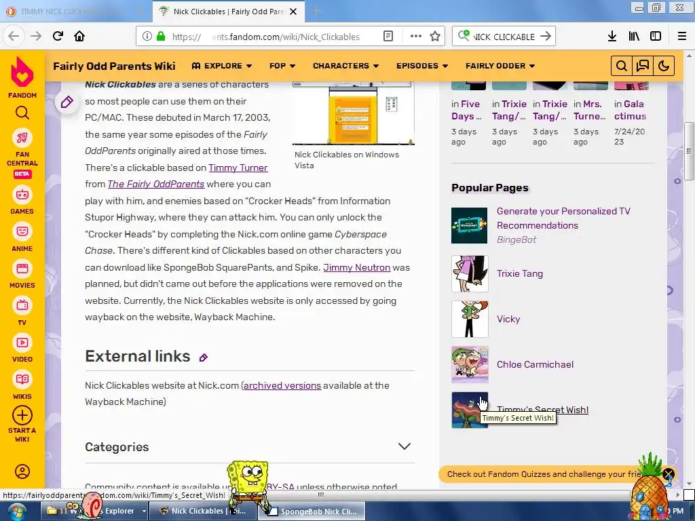Expand the Characters dropdown menu
695x521 pixels.
[345, 66]
